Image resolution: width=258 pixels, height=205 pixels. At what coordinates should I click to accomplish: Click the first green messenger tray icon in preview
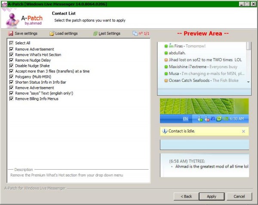click(200, 118)
